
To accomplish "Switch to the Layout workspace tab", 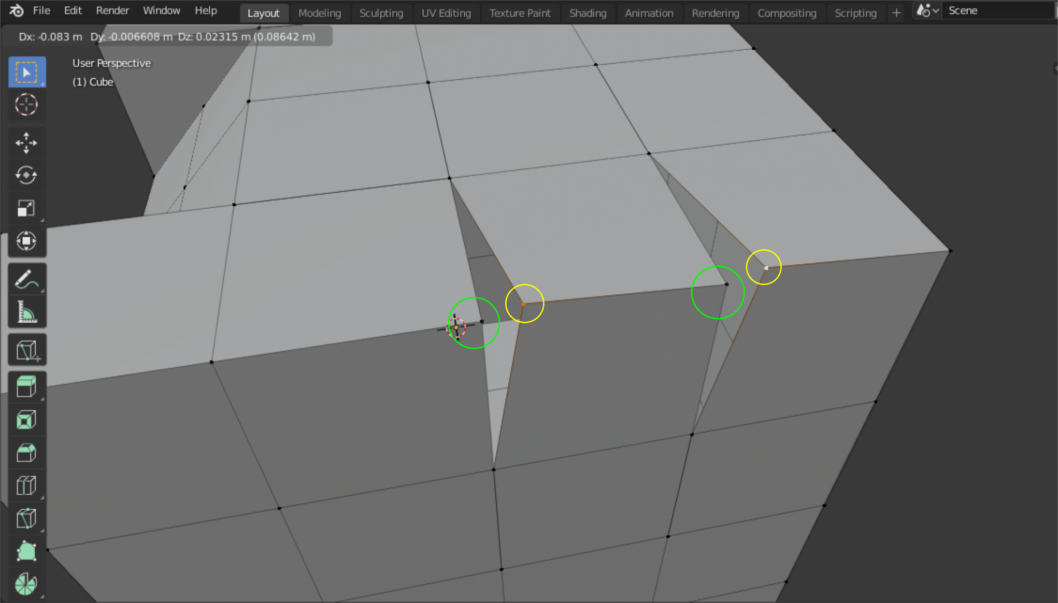I will (263, 13).
